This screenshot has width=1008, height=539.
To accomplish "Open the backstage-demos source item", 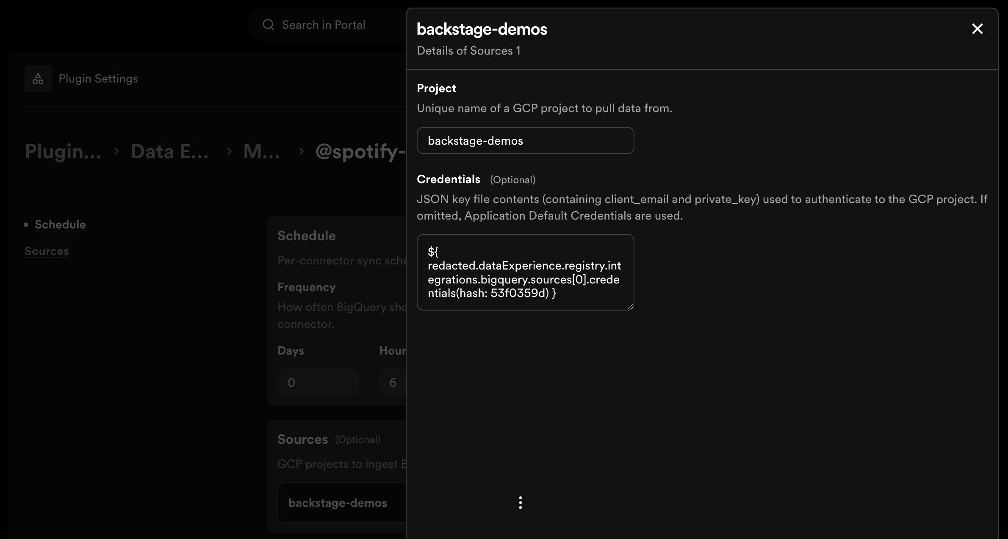I will pyautogui.click(x=342, y=503).
